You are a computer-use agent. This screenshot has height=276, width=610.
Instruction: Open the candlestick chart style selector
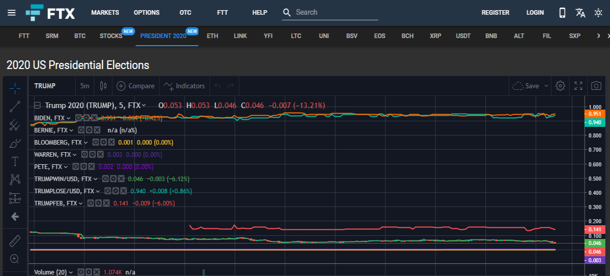(x=104, y=86)
